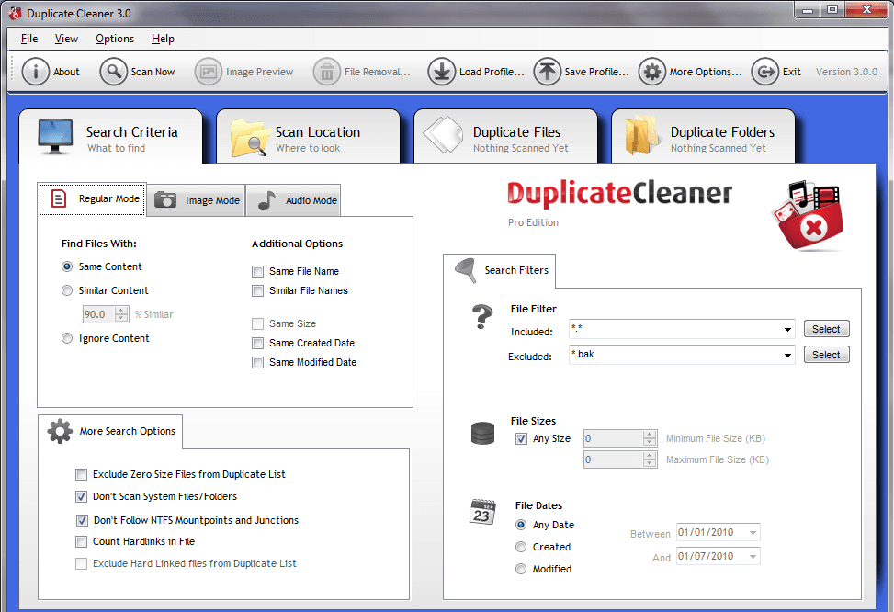This screenshot has height=612, width=894.
Task: Click the More Options gear icon in toolbar
Action: click(x=652, y=72)
